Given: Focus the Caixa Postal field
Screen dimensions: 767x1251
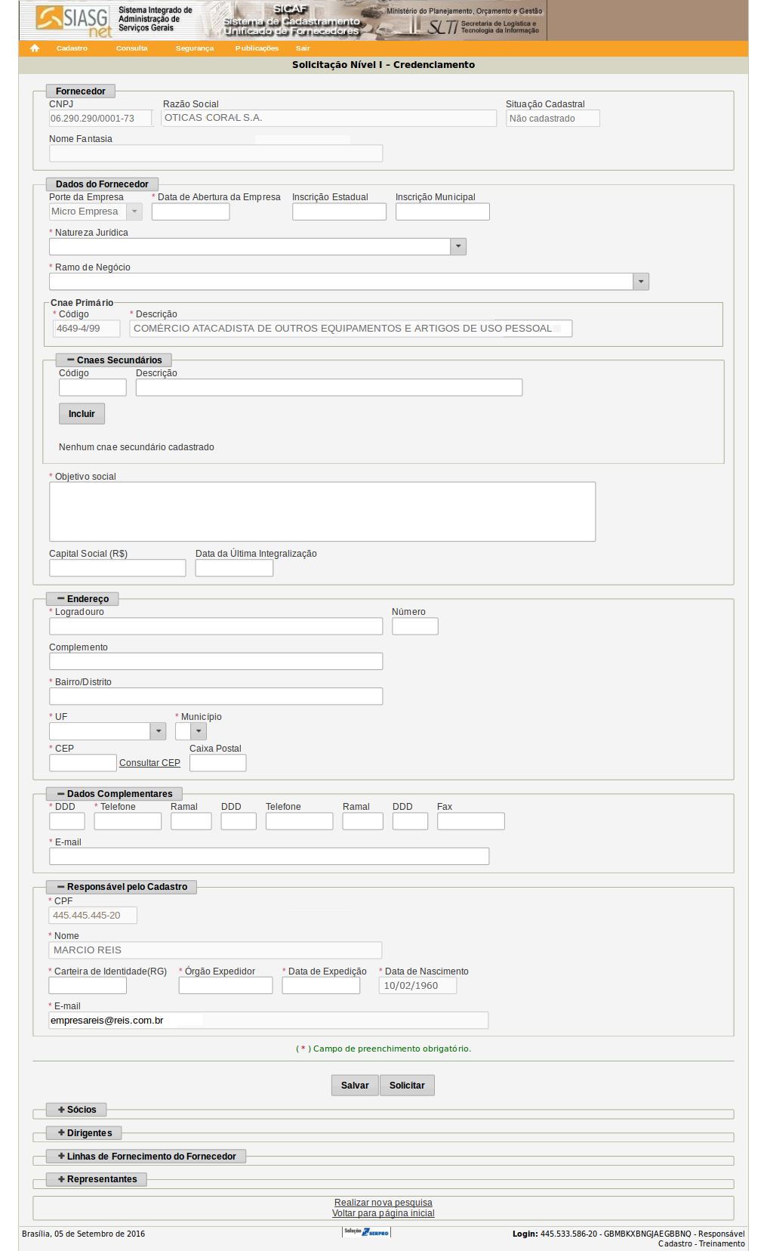Looking at the screenshot, I should (x=218, y=763).
